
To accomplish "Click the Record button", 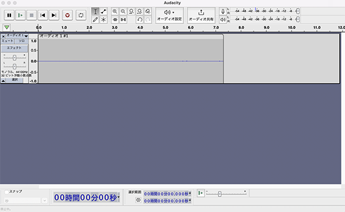I will click(67, 15).
